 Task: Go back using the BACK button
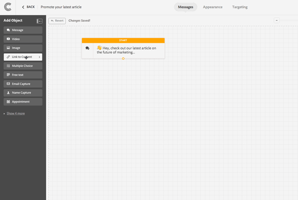(x=28, y=7)
